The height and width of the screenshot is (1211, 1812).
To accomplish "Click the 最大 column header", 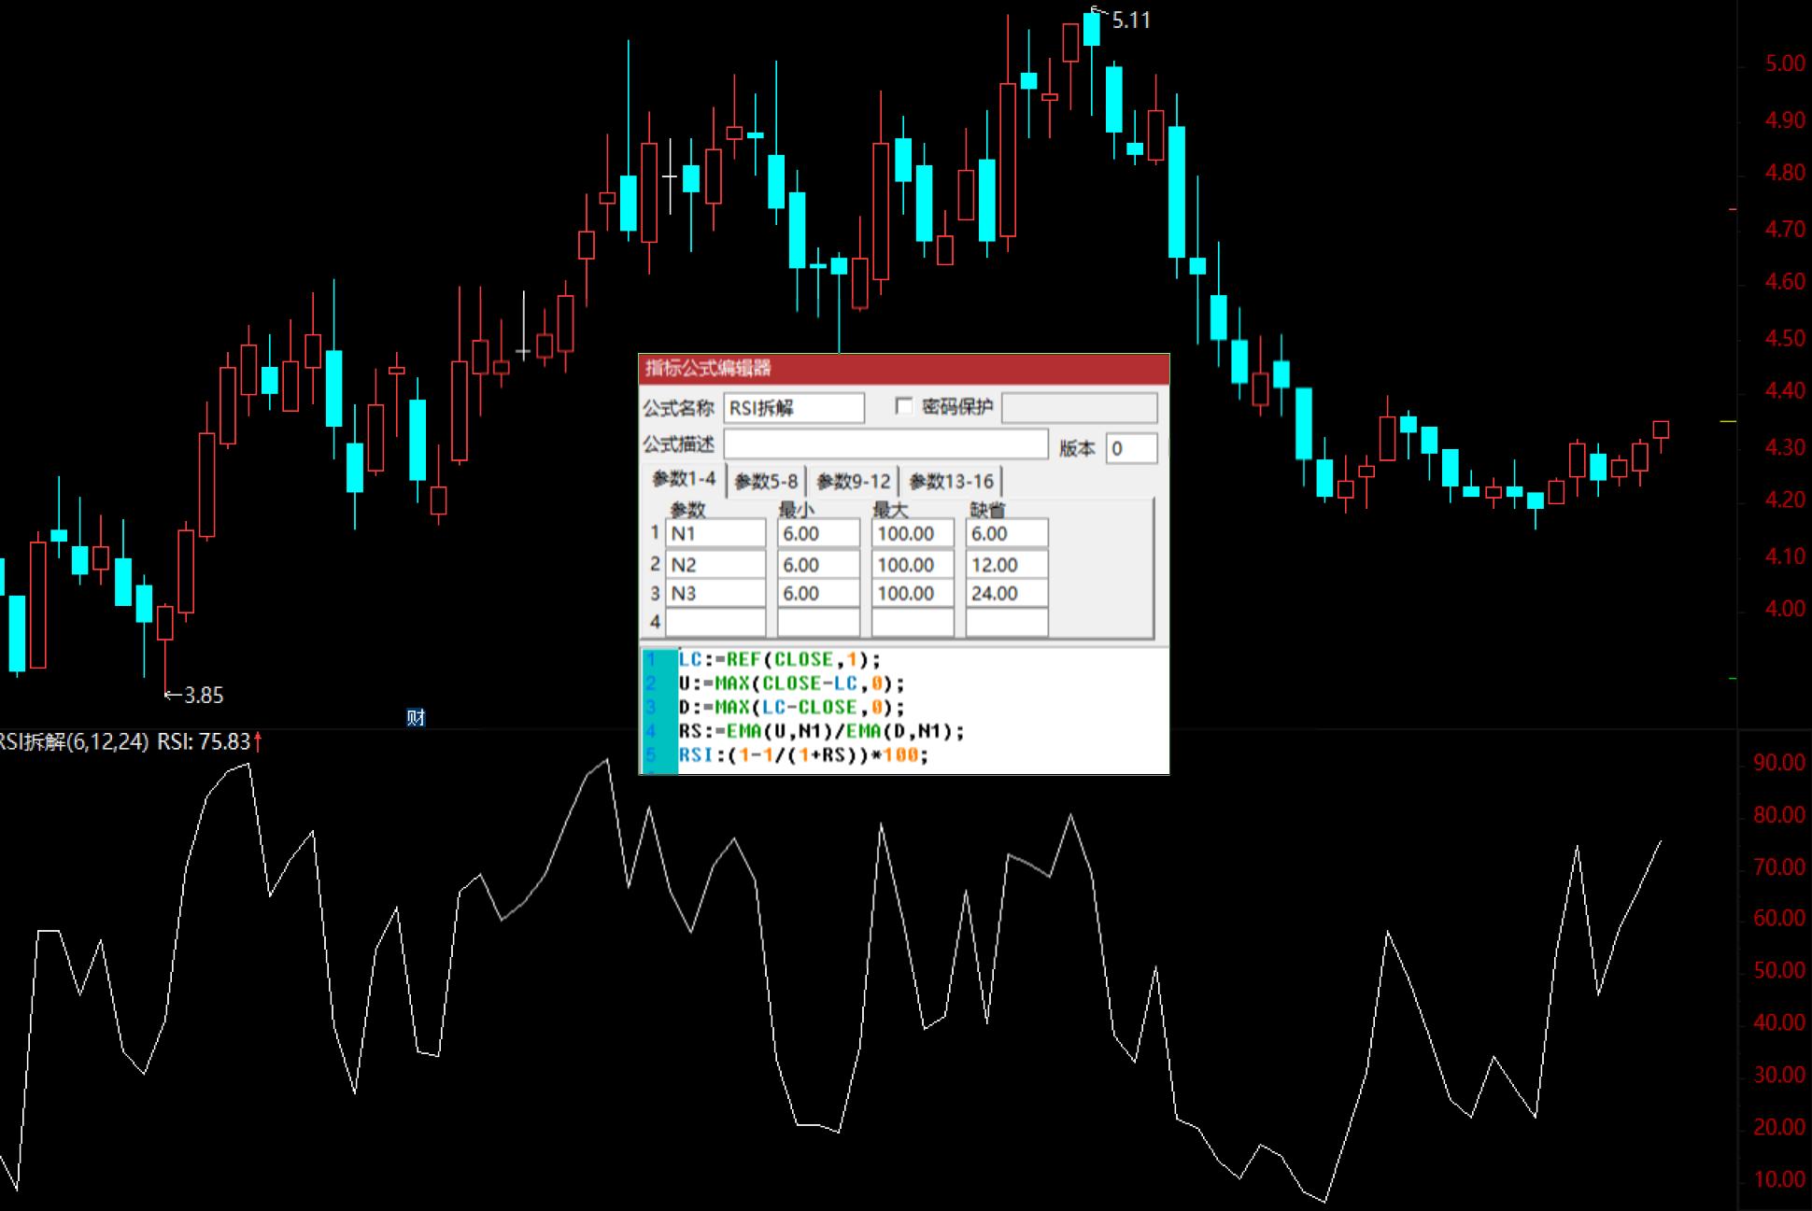I will 891,510.
